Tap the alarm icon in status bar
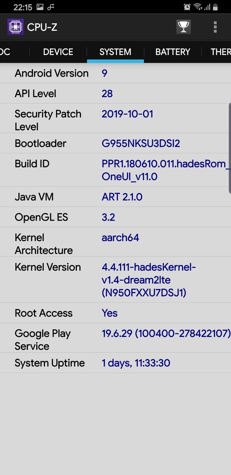231x475 pixels. (187, 7)
